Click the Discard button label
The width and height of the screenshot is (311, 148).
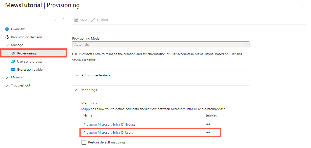point(103,20)
